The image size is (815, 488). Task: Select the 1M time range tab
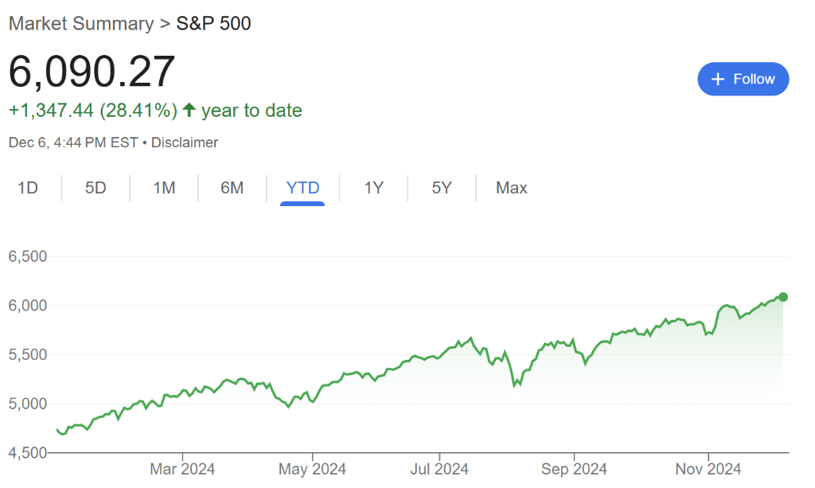point(164,188)
